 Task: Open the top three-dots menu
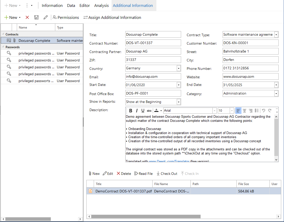click(x=27, y=5)
